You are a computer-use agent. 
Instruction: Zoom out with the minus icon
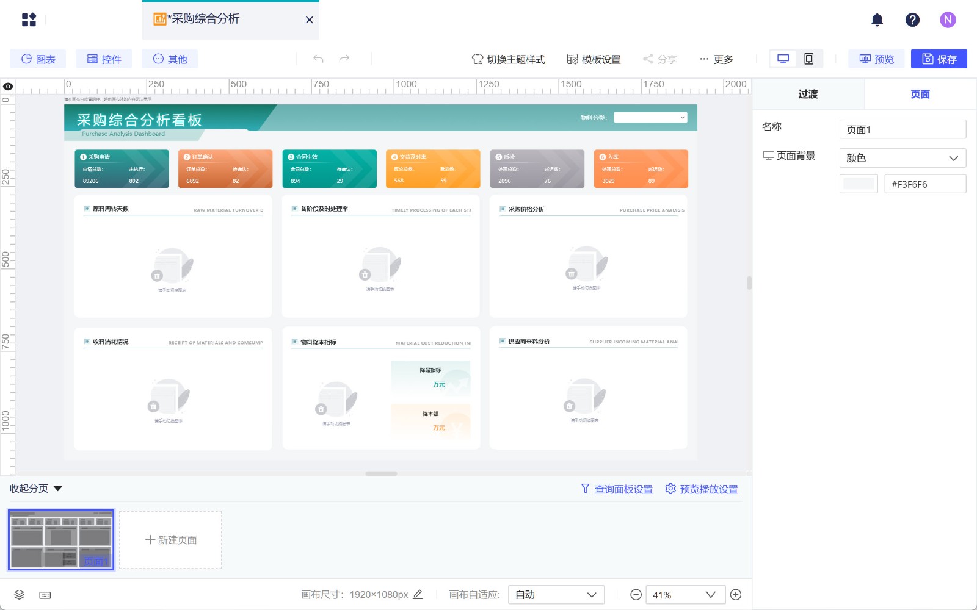coord(636,595)
